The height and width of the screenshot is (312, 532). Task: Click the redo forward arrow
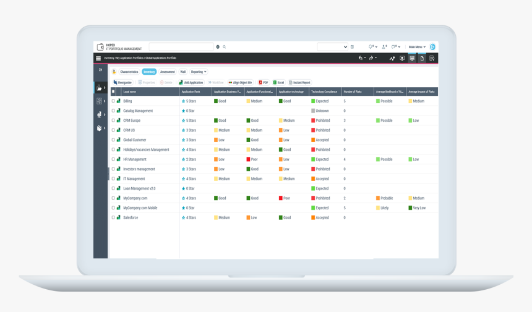[371, 58]
